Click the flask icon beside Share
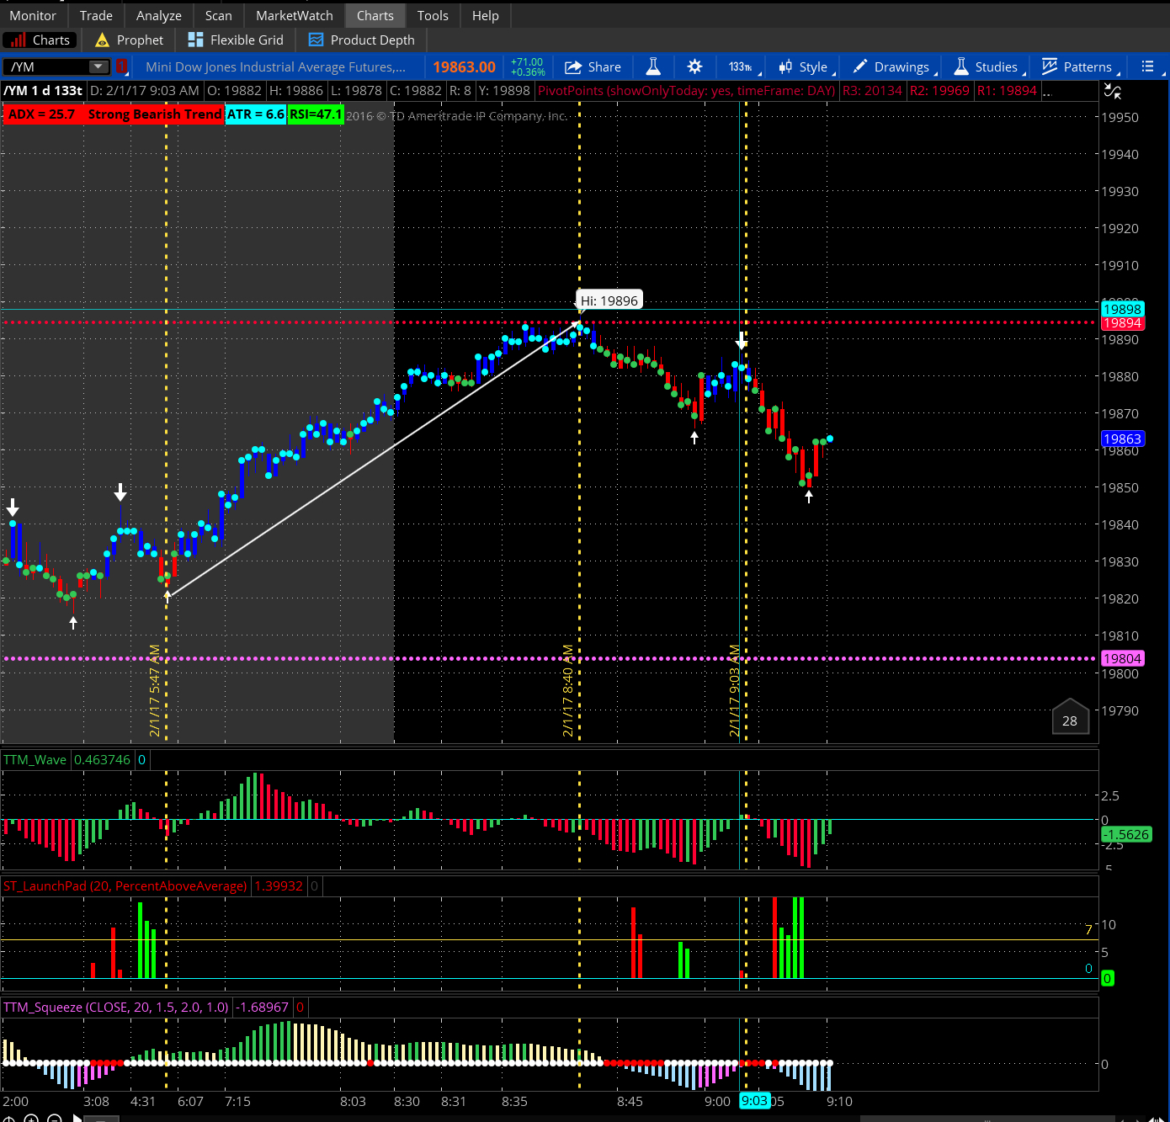The height and width of the screenshot is (1122, 1170). [653, 67]
